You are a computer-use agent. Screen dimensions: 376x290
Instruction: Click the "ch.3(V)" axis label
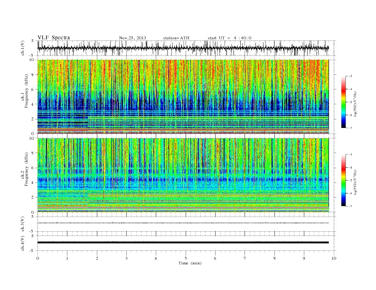tap(23, 224)
